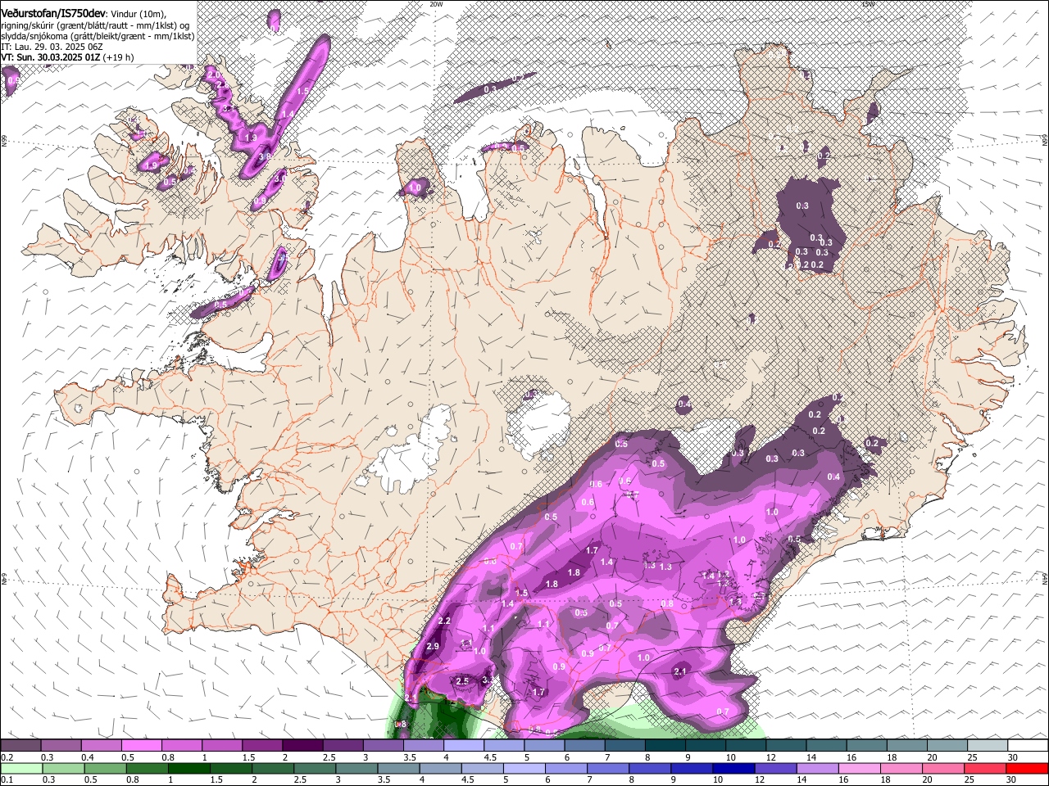This screenshot has width=1049, height=786.
Task: Select the 'IT: Lau. 29. 03. 2025 06Z' line
Action: coord(50,47)
